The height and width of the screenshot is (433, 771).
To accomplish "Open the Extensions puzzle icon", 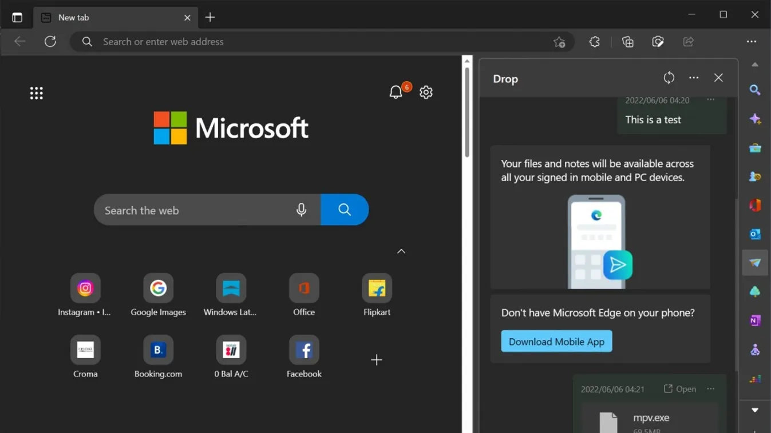I will pyautogui.click(x=595, y=42).
